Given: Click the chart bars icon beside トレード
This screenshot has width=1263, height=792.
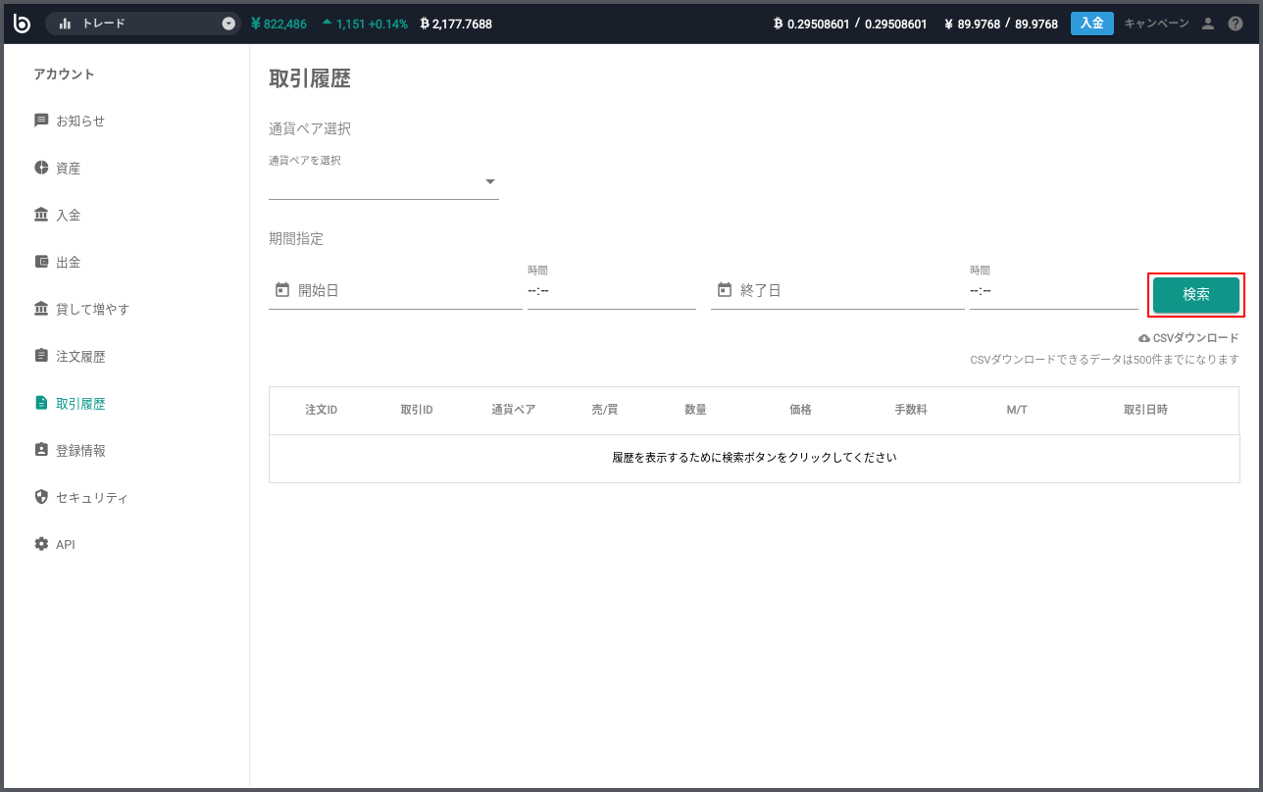Looking at the screenshot, I should [66, 24].
